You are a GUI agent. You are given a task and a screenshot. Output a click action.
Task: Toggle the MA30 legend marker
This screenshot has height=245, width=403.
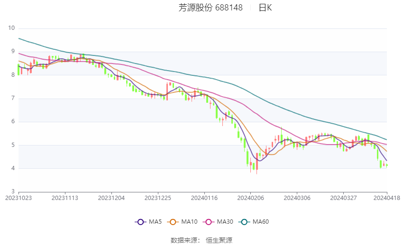[x=209, y=222]
